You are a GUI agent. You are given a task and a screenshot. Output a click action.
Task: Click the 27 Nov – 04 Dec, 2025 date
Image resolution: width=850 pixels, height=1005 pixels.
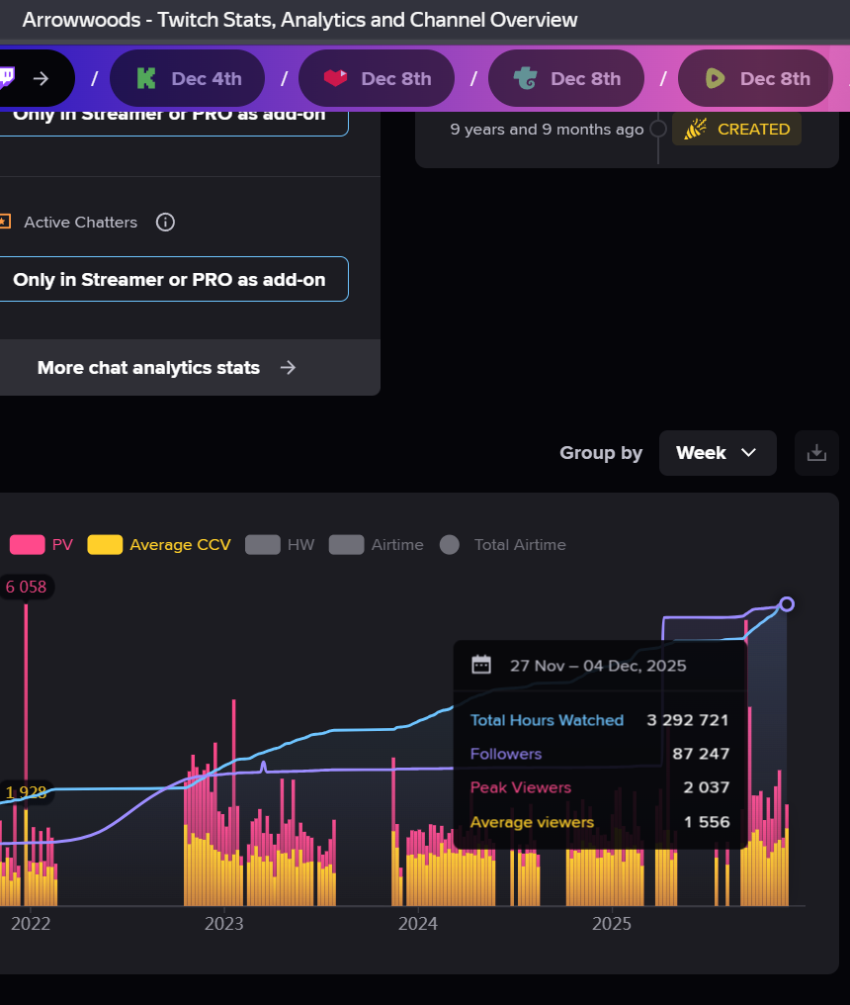(598, 666)
